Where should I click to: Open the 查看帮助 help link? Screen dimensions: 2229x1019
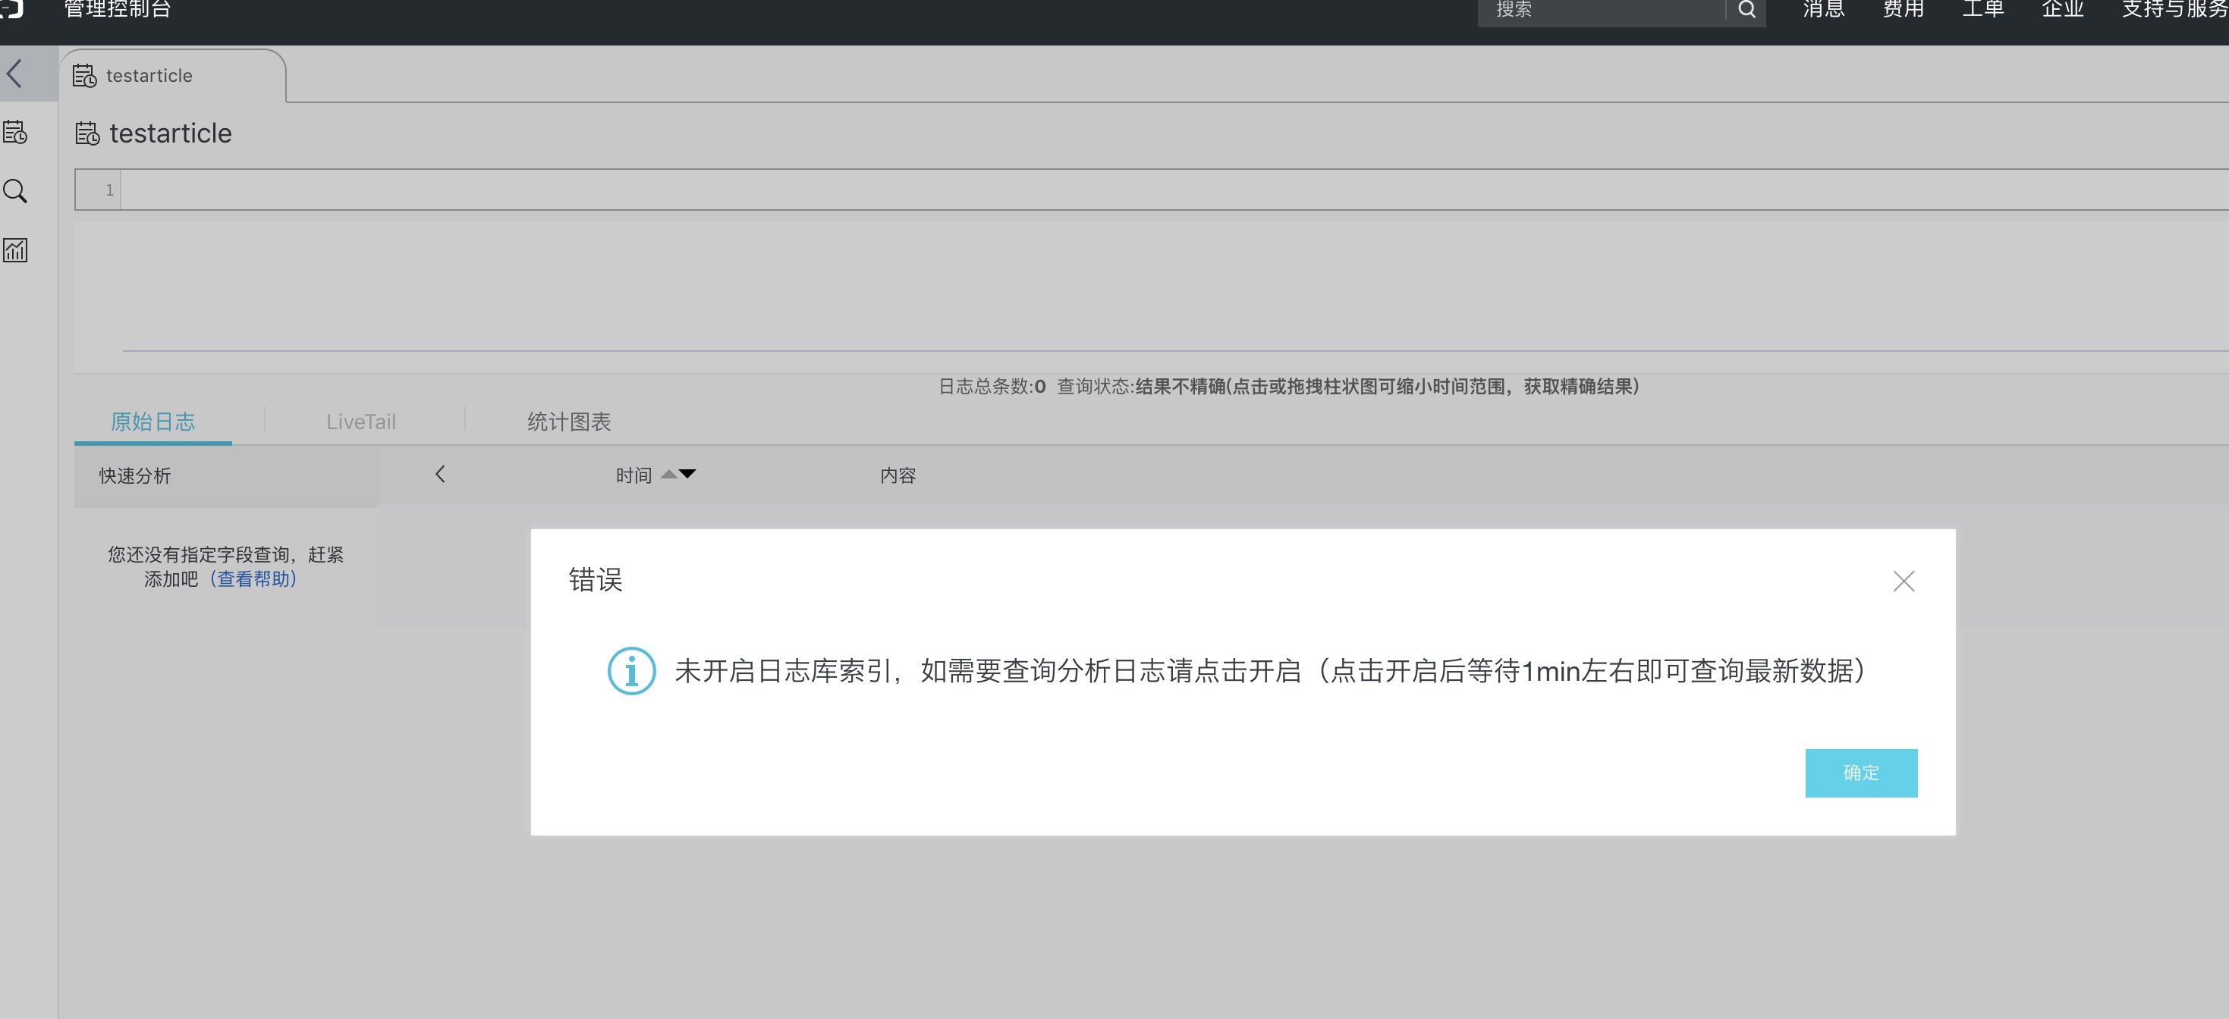pos(253,578)
